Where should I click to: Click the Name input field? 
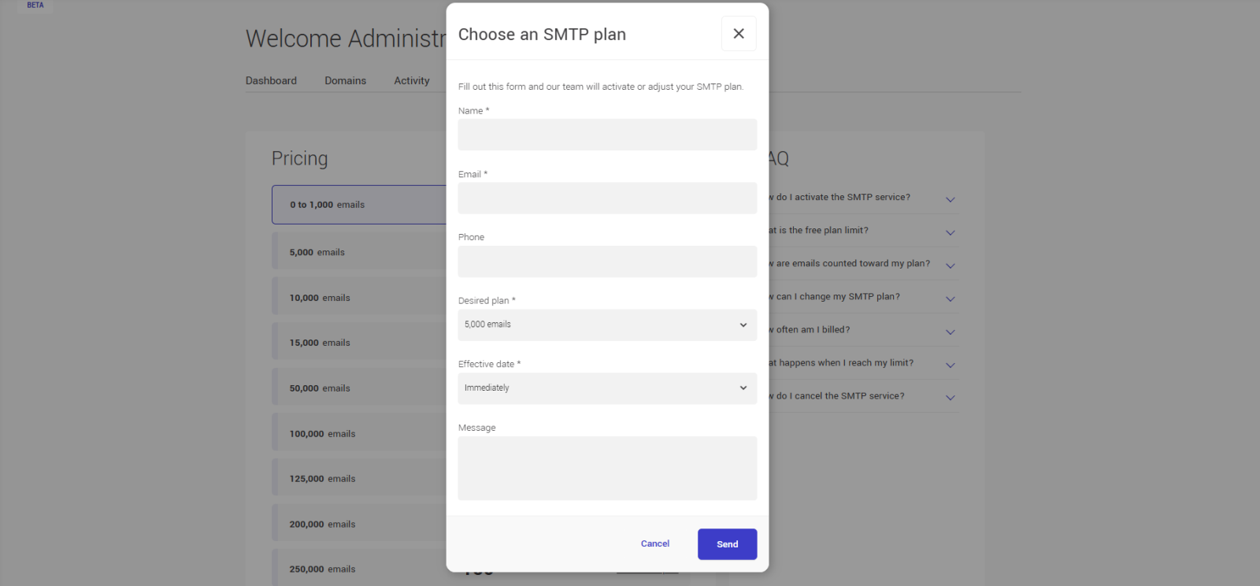(x=606, y=134)
